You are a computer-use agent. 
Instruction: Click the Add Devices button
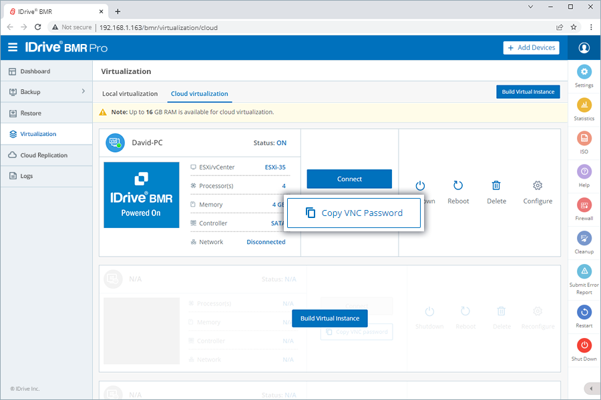tap(531, 48)
